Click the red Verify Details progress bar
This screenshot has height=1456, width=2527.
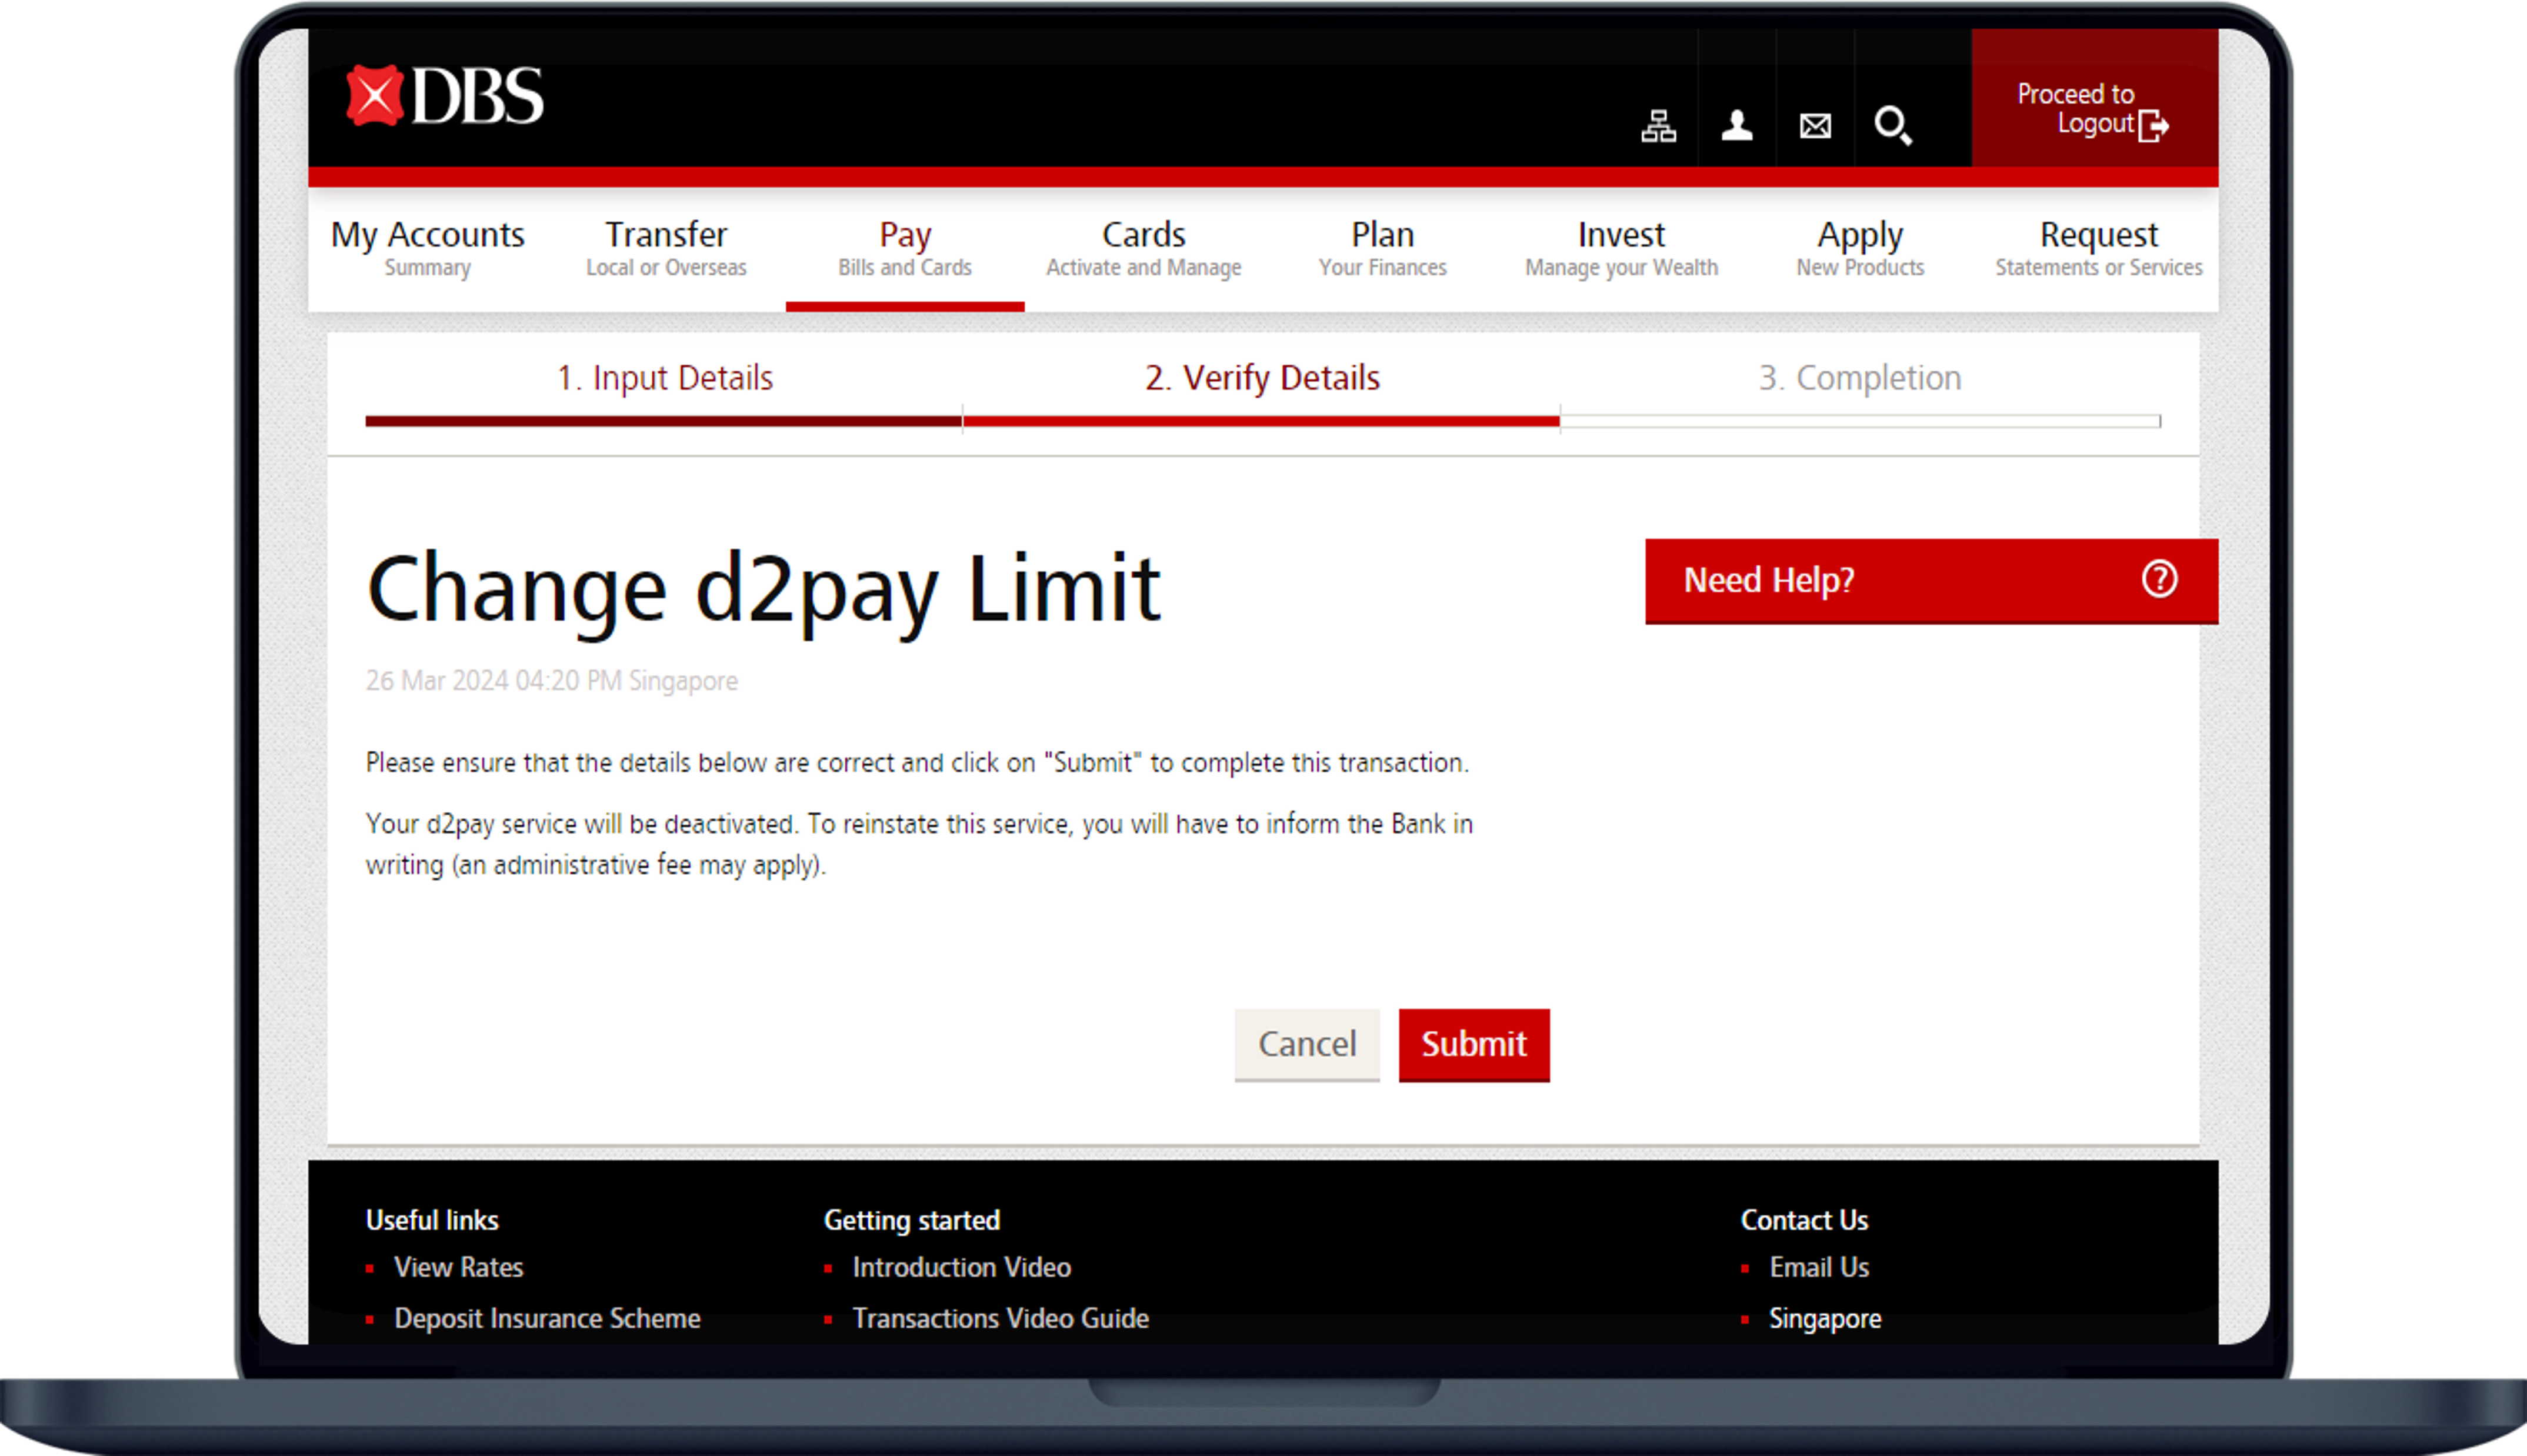click(1262, 421)
